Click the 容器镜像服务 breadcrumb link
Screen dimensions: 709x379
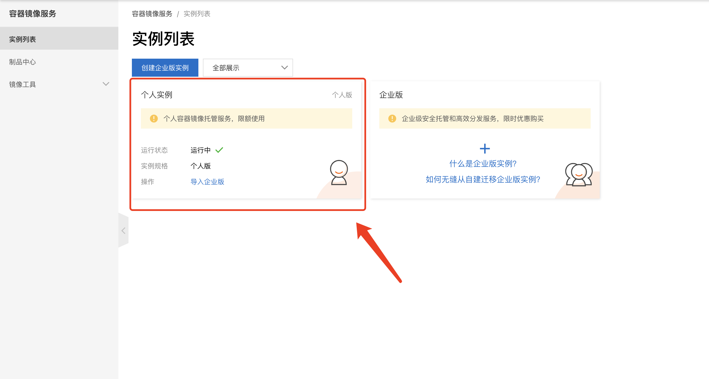[x=152, y=14]
